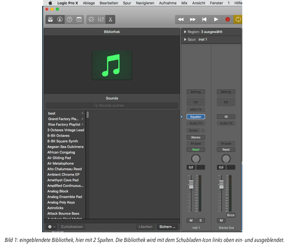This screenshot has width=289, height=248.
Task: Click the Sends slot
Action: [193, 130]
